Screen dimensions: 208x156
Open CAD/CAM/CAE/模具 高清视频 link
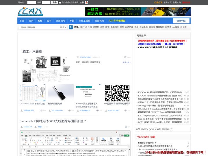tap(158, 47)
